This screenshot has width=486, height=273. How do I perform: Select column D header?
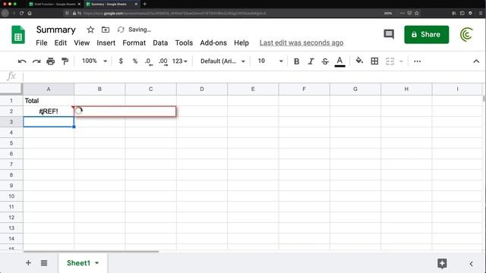coord(202,89)
